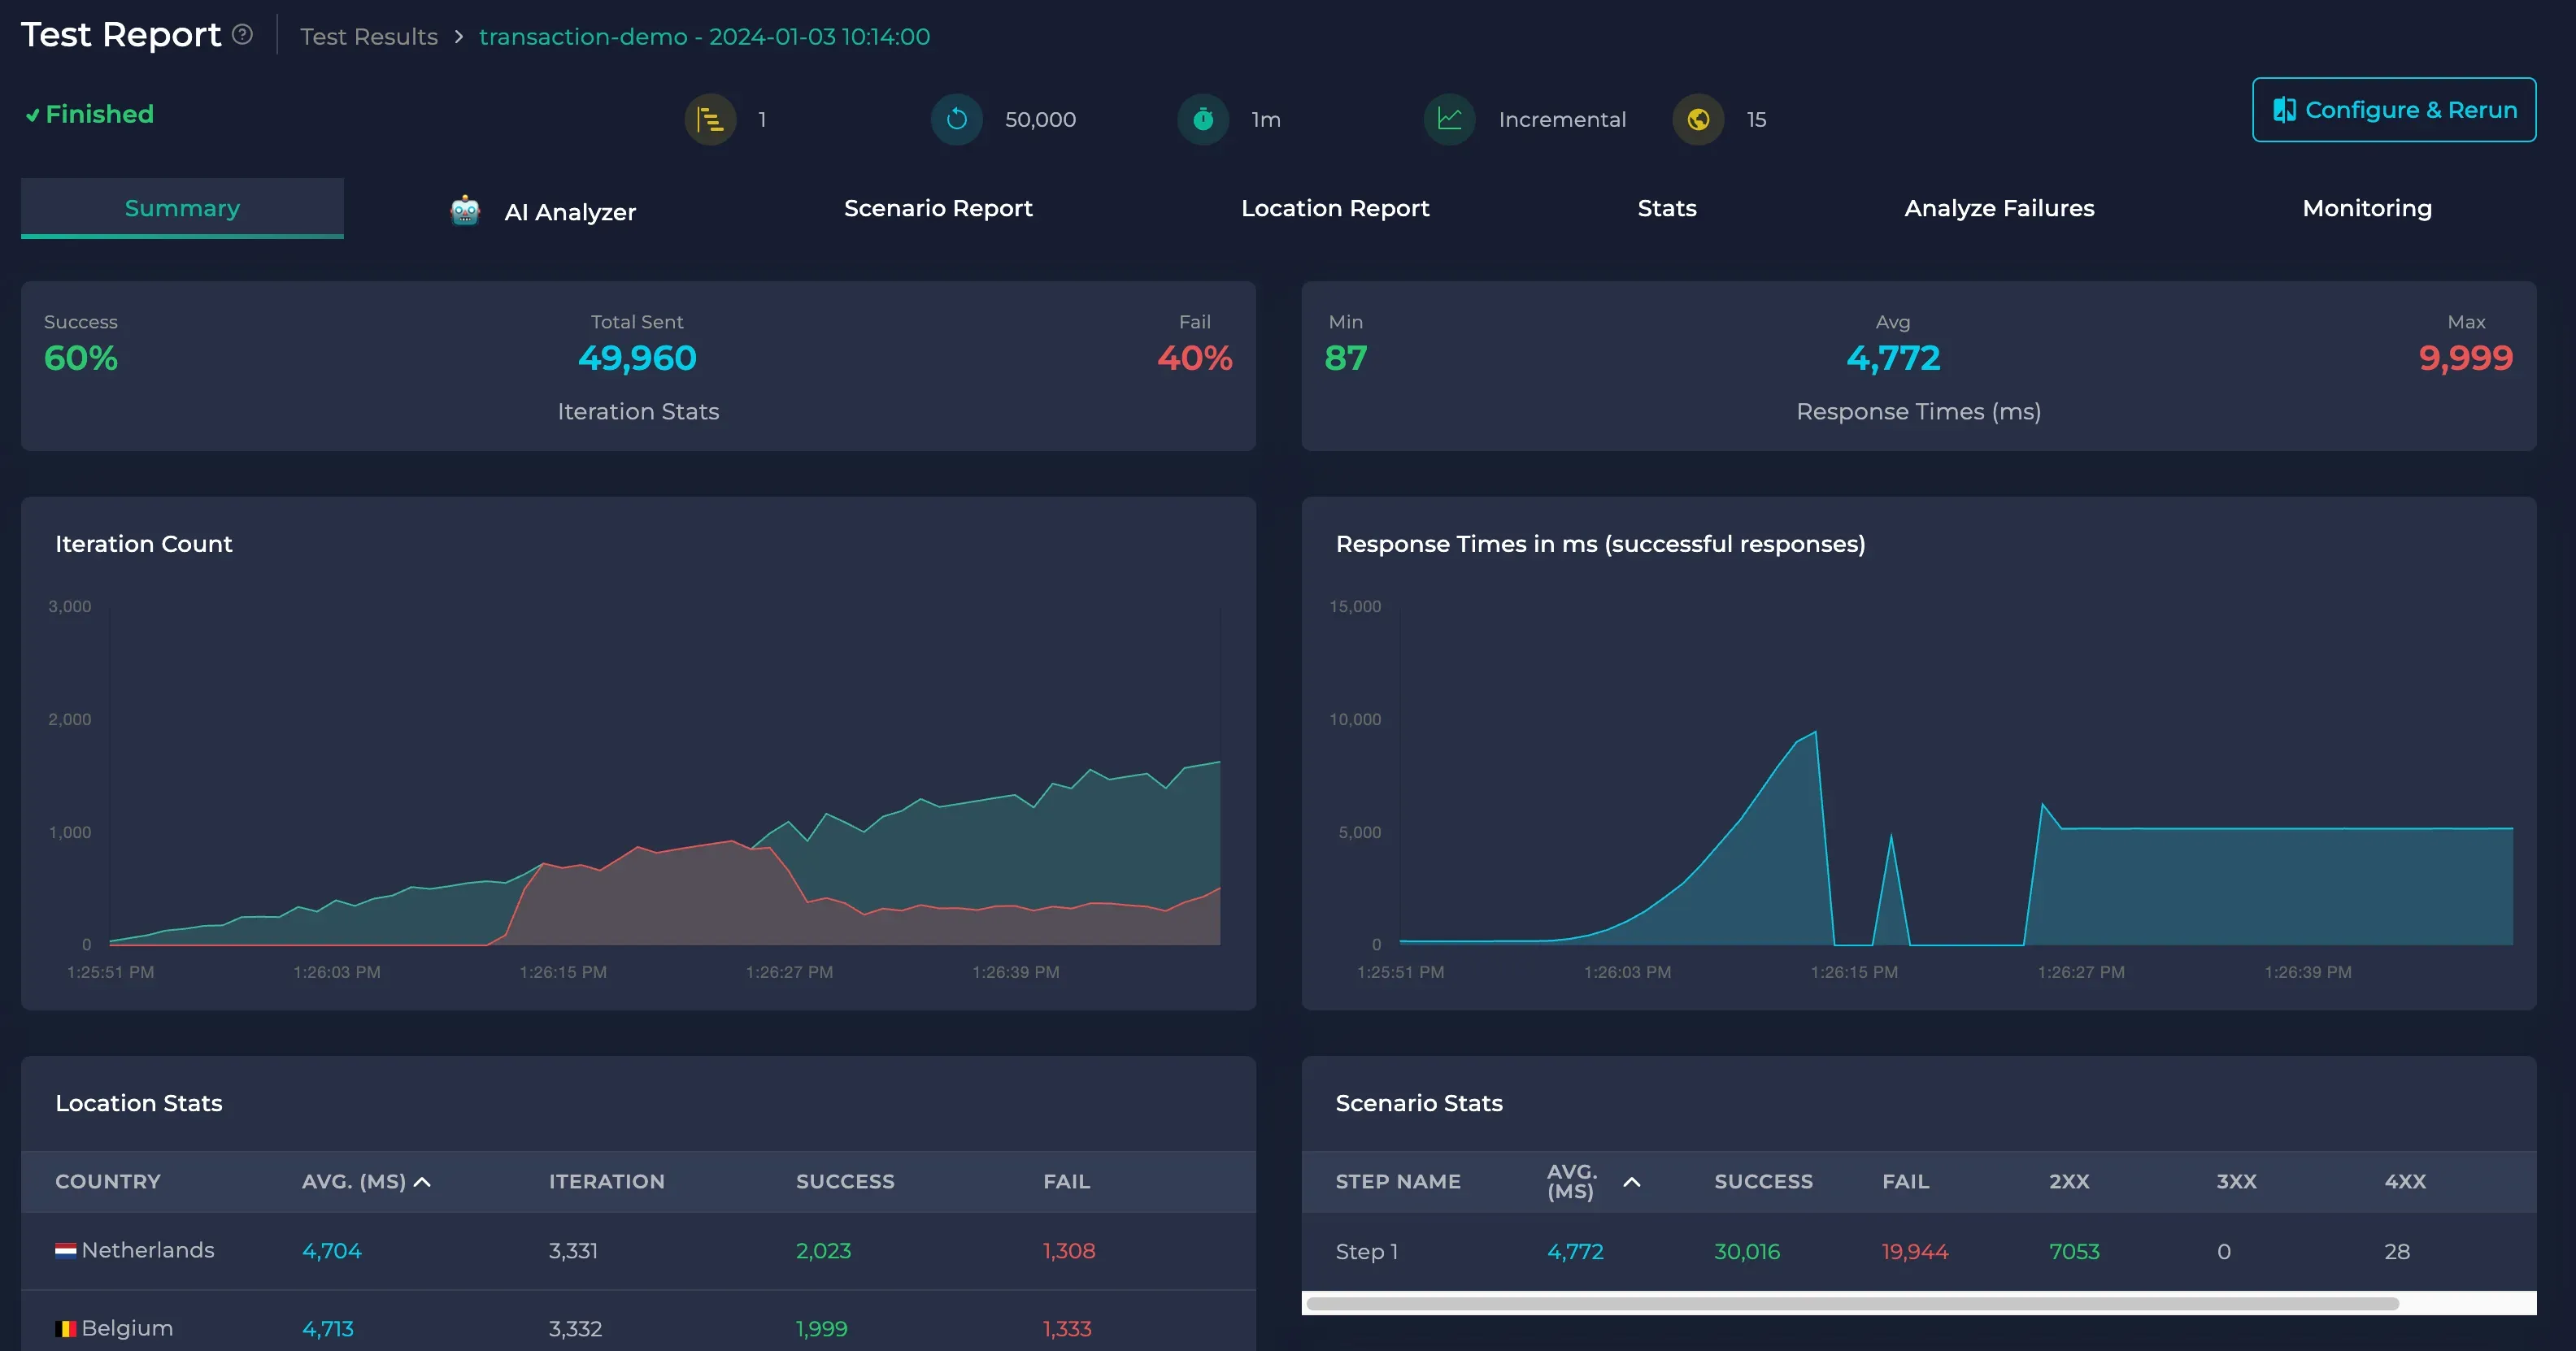
Task: Click the iteration count refresh icon
Action: (957, 120)
